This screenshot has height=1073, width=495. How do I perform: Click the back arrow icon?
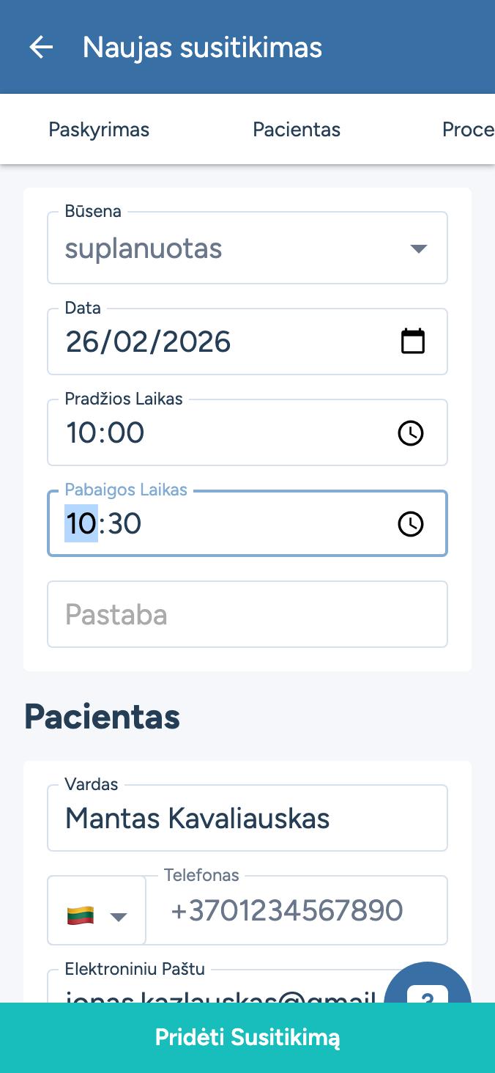click(41, 48)
